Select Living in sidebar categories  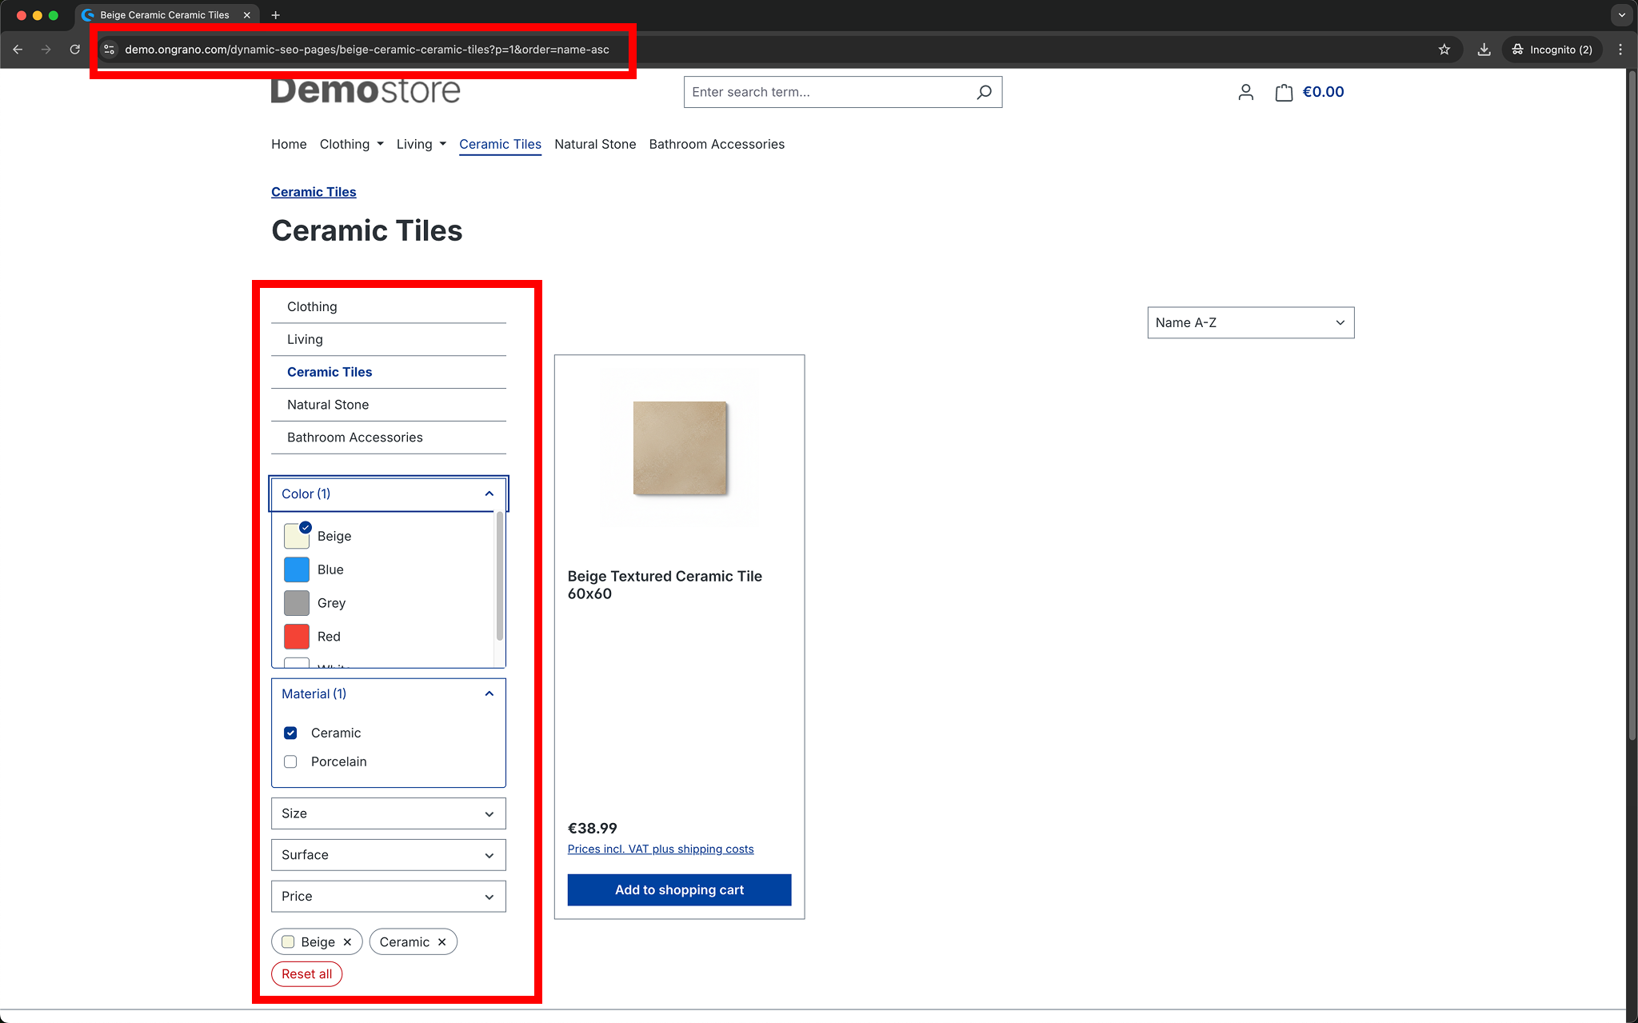(389, 339)
